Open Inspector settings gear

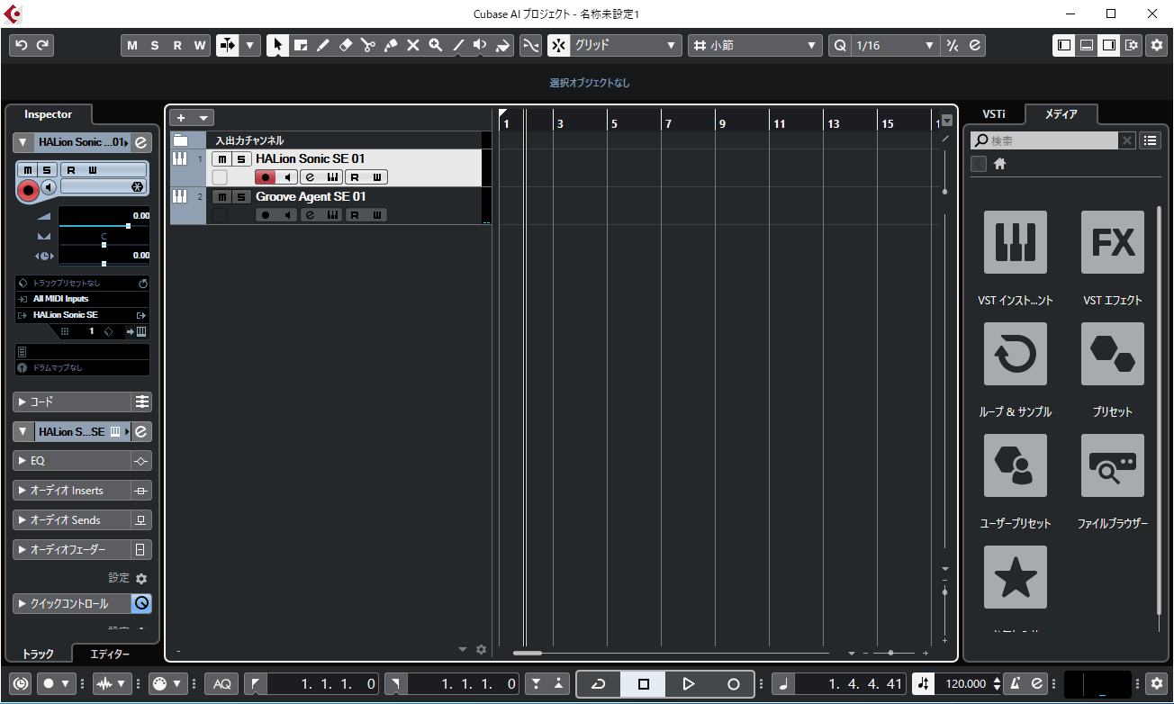[x=141, y=579]
